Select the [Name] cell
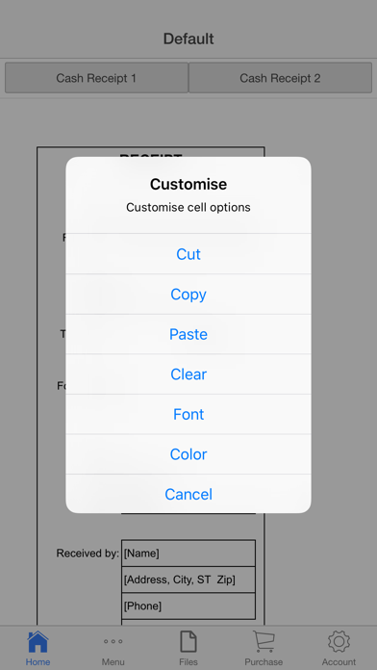Screen dimensions: 377x670 tap(188, 554)
